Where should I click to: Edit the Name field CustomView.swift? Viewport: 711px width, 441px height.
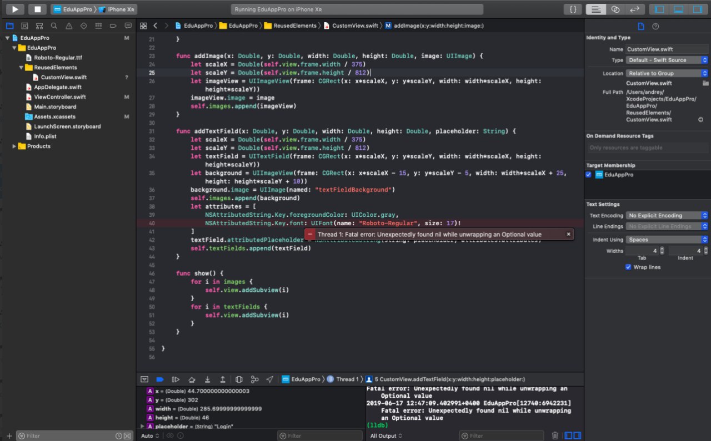[x=667, y=49]
